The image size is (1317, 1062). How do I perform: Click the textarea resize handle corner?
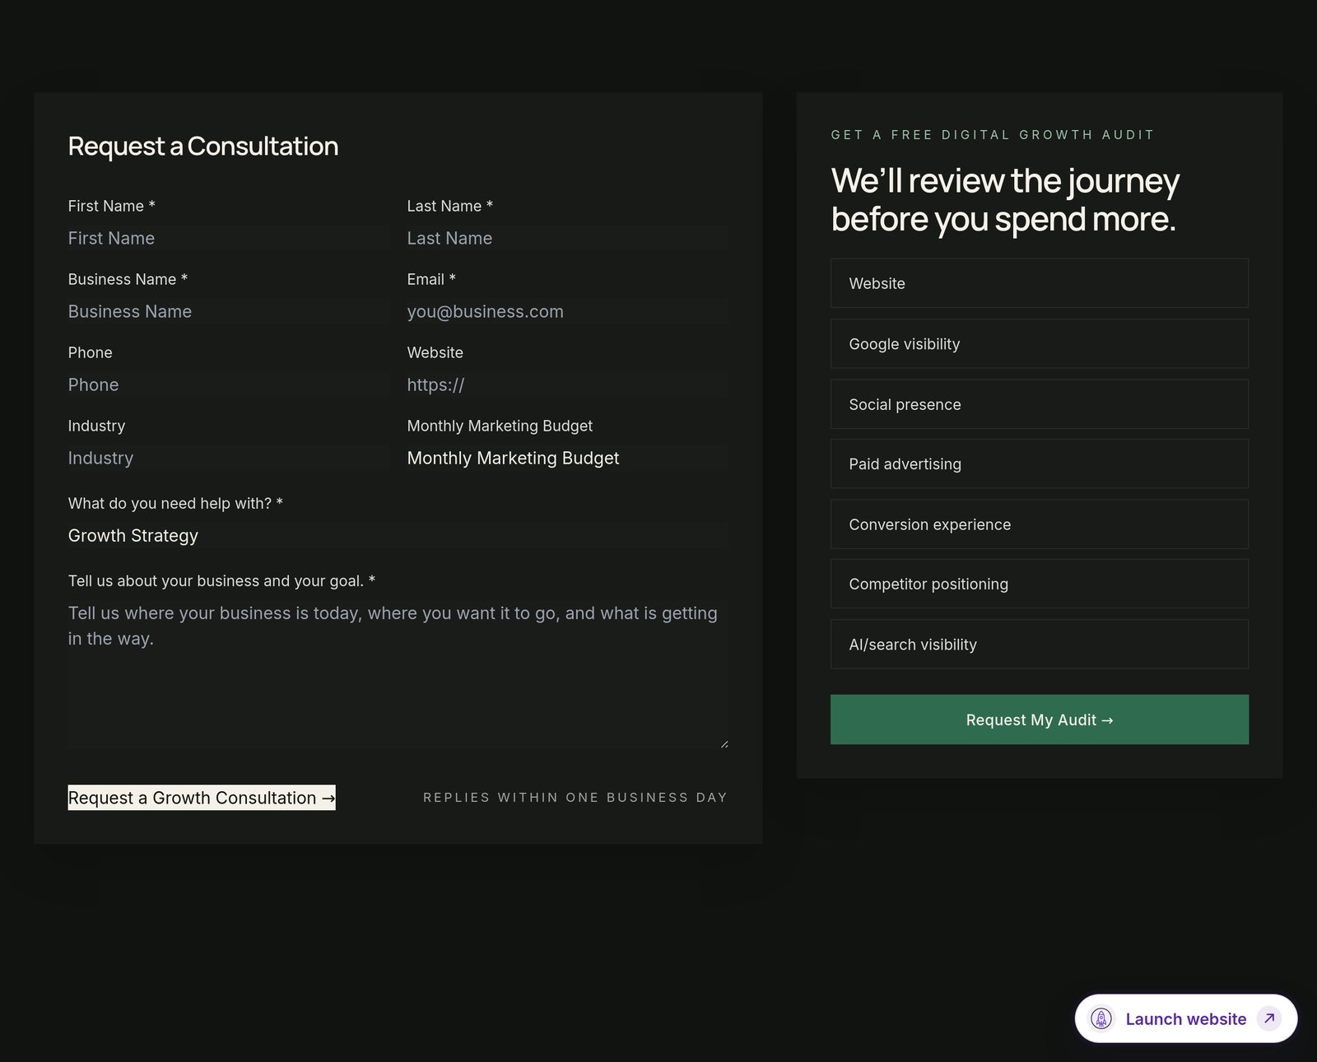coord(724,744)
